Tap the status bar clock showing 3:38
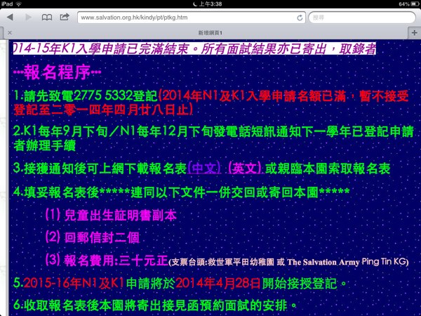421x316 pixels. click(x=210, y=4)
